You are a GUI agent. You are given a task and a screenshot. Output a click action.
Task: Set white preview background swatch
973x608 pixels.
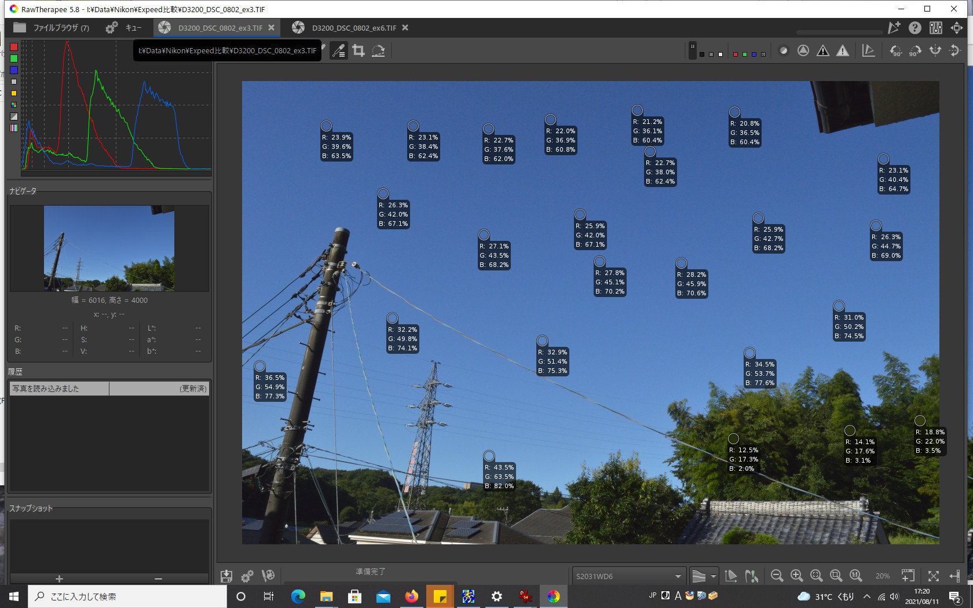point(720,54)
